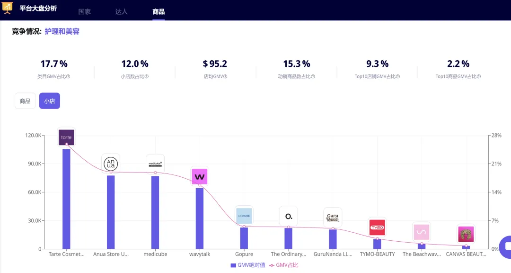Click the 'CANVAS BEAUT...' axis label
511x273 pixels.
pyautogui.click(x=466, y=254)
